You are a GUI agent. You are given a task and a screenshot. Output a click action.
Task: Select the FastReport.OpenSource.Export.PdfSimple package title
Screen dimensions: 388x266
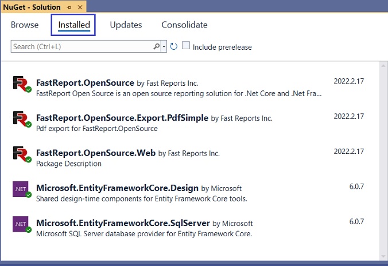point(122,118)
